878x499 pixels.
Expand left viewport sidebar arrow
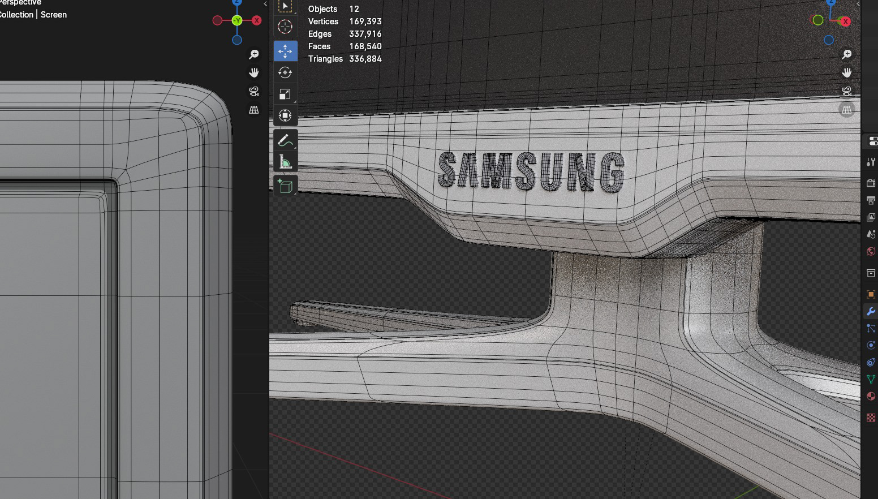point(265,4)
